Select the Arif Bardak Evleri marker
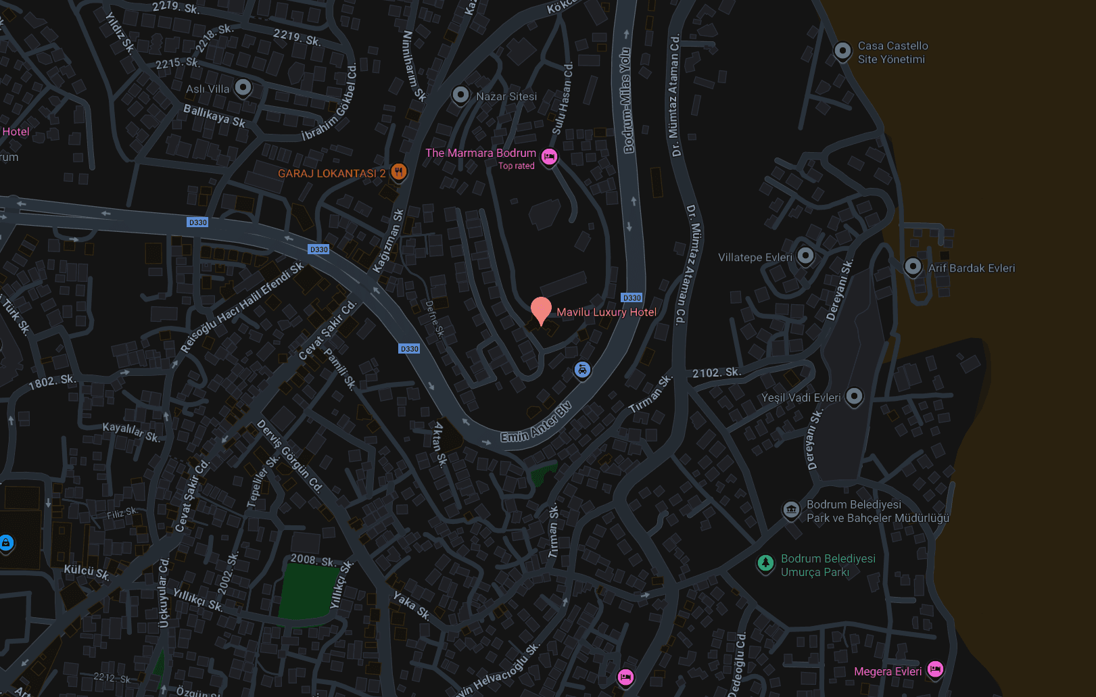The width and height of the screenshot is (1096, 697). click(x=913, y=267)
